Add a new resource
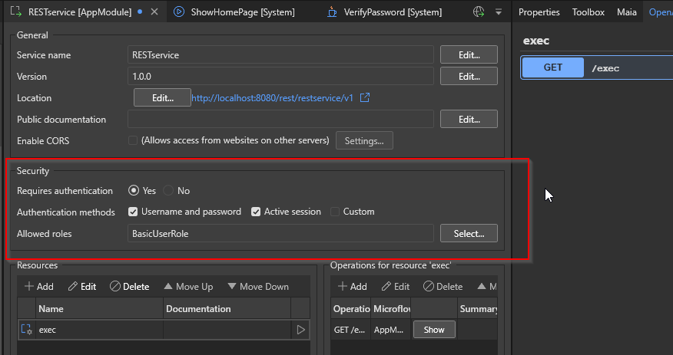673x355 pixels. [39, 287]
